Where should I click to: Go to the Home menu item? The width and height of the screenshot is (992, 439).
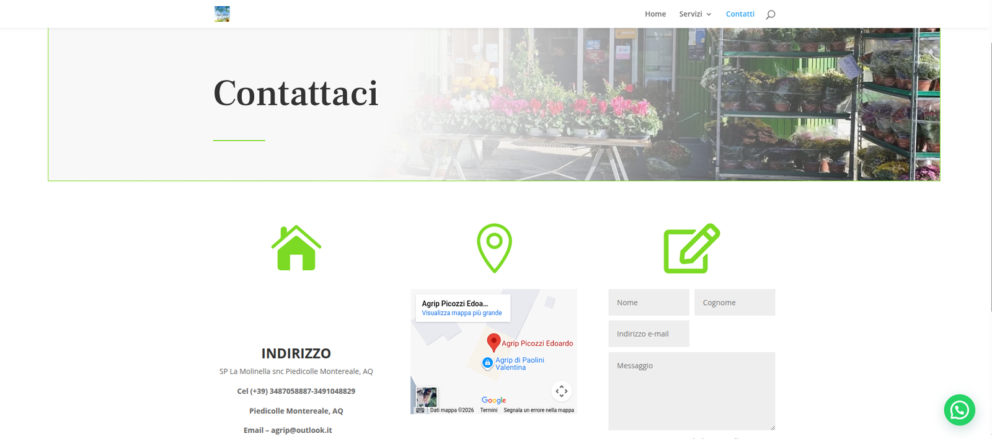coord(655,14)
